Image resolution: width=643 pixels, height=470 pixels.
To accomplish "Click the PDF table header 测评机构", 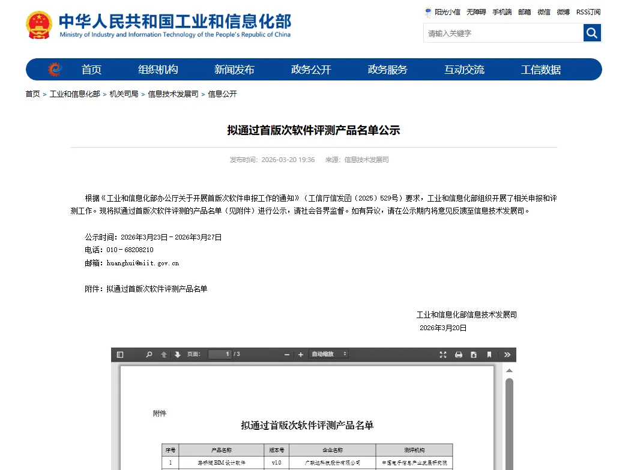I will (414, 450).
